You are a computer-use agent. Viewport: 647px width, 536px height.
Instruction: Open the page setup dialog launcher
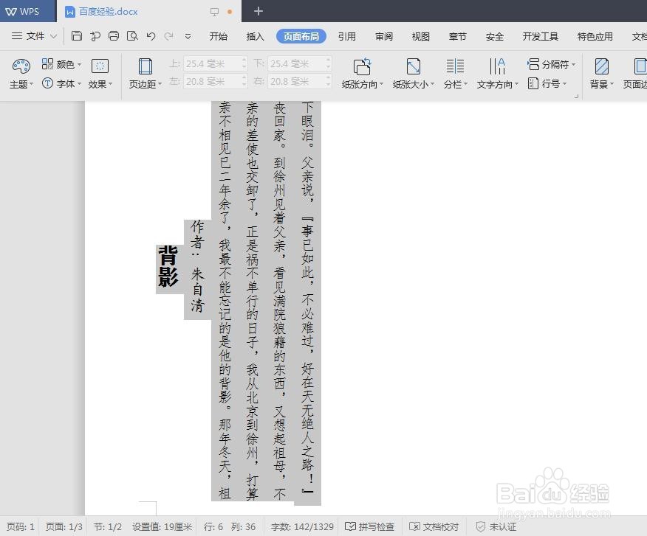coord(576,96)
